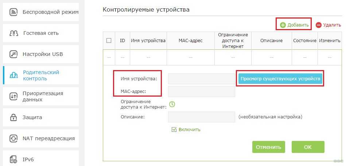Click the Отменить button
The width and height of the screenshot is (346, 166).
coord(269,147)
